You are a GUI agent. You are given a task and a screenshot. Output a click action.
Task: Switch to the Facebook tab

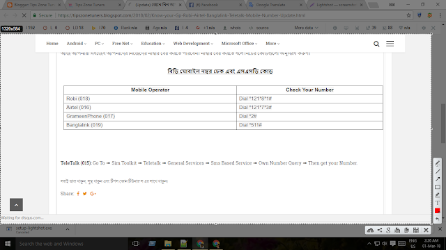(x=215, y=5)
